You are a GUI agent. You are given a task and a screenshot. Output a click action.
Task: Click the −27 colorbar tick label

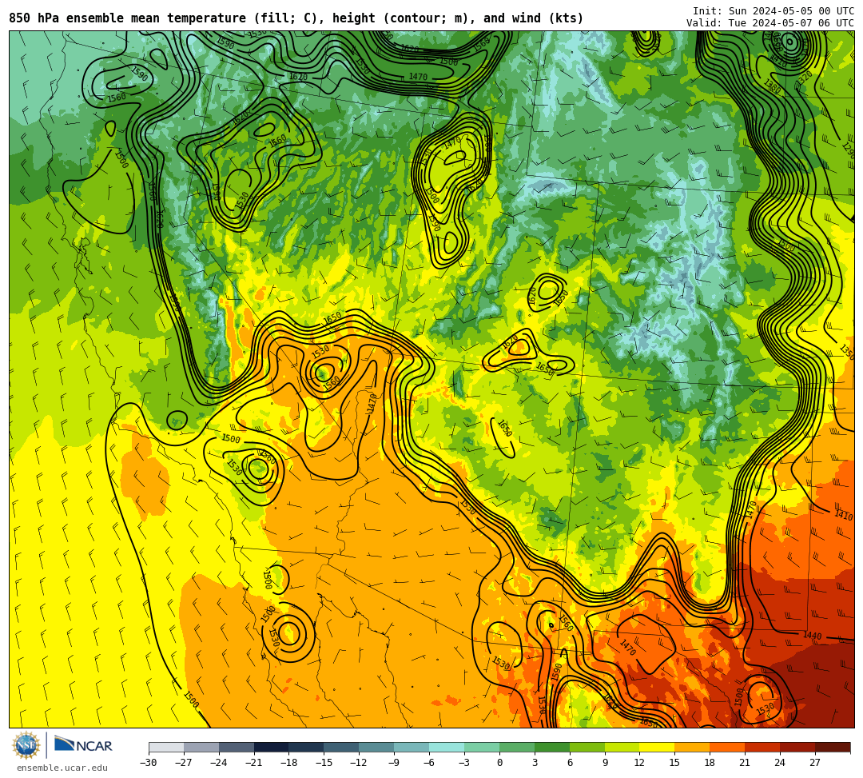pyautogui.click(x=184, y=763)
